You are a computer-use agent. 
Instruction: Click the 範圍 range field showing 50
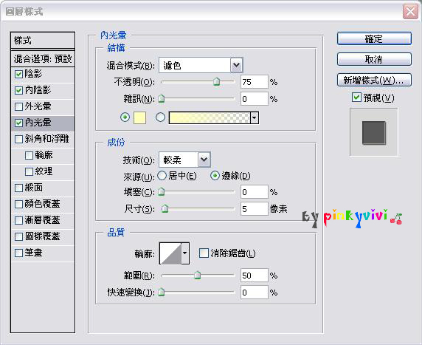255,276
